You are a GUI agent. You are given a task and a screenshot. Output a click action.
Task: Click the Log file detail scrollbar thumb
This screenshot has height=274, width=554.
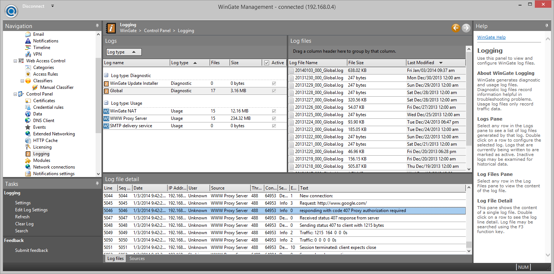[469, 245]
